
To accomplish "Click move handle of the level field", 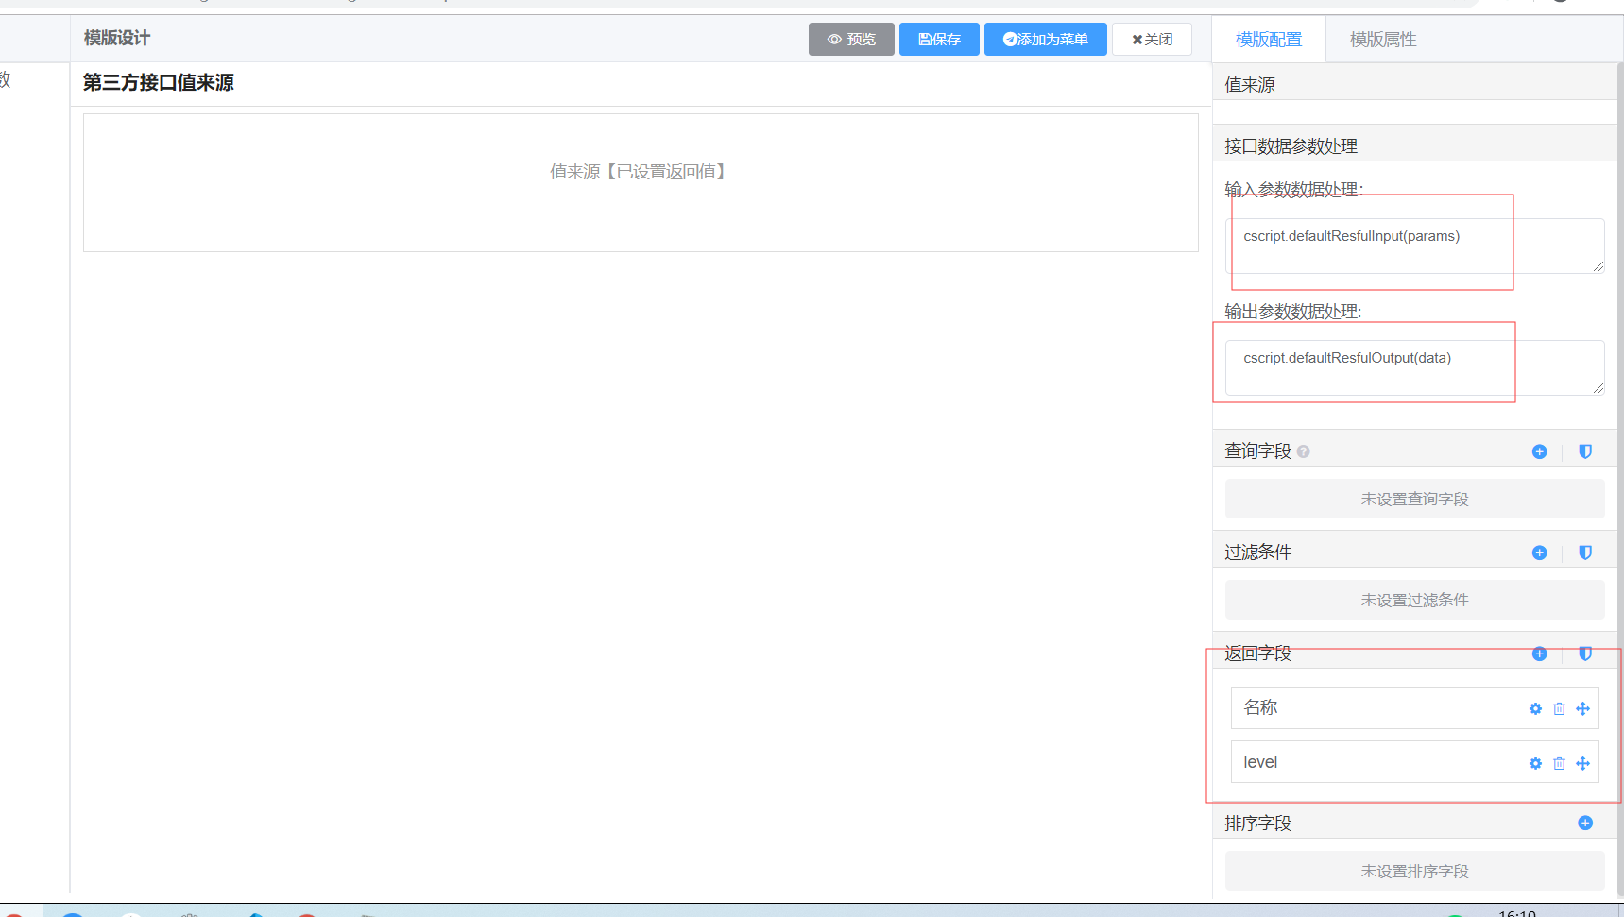I will pos(1582,763).
